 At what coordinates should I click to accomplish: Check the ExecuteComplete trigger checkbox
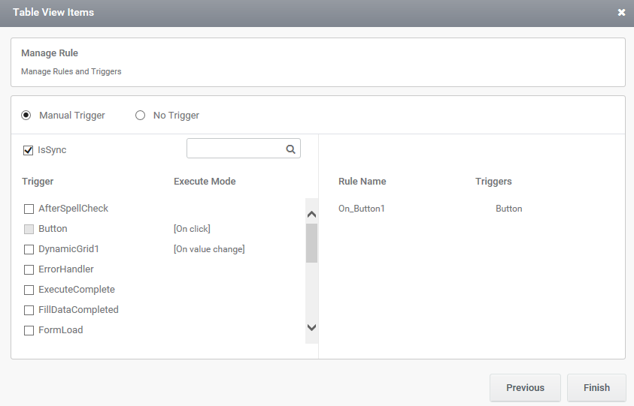(29, 290)
